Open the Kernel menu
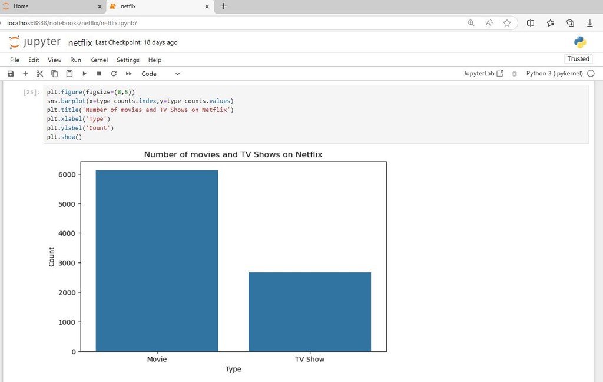This screenshot has width=603, height=382. point(99,60)
